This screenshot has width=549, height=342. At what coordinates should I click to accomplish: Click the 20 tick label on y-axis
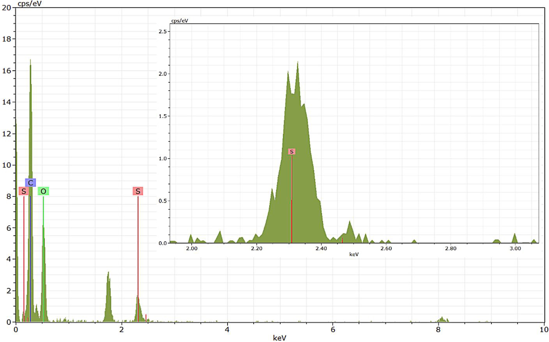(6, 8)
